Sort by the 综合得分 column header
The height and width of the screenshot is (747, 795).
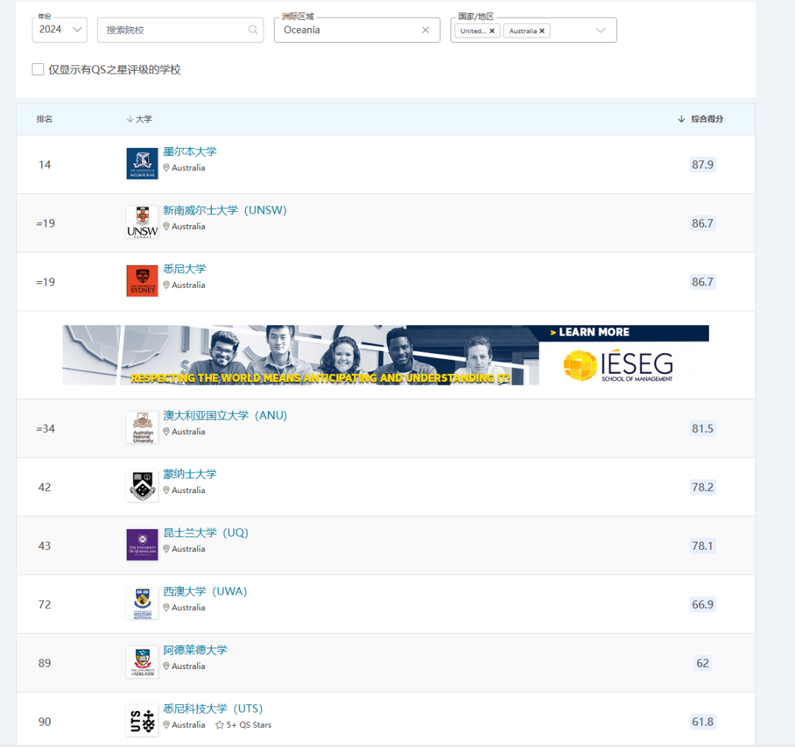click(x=700, y=119)
